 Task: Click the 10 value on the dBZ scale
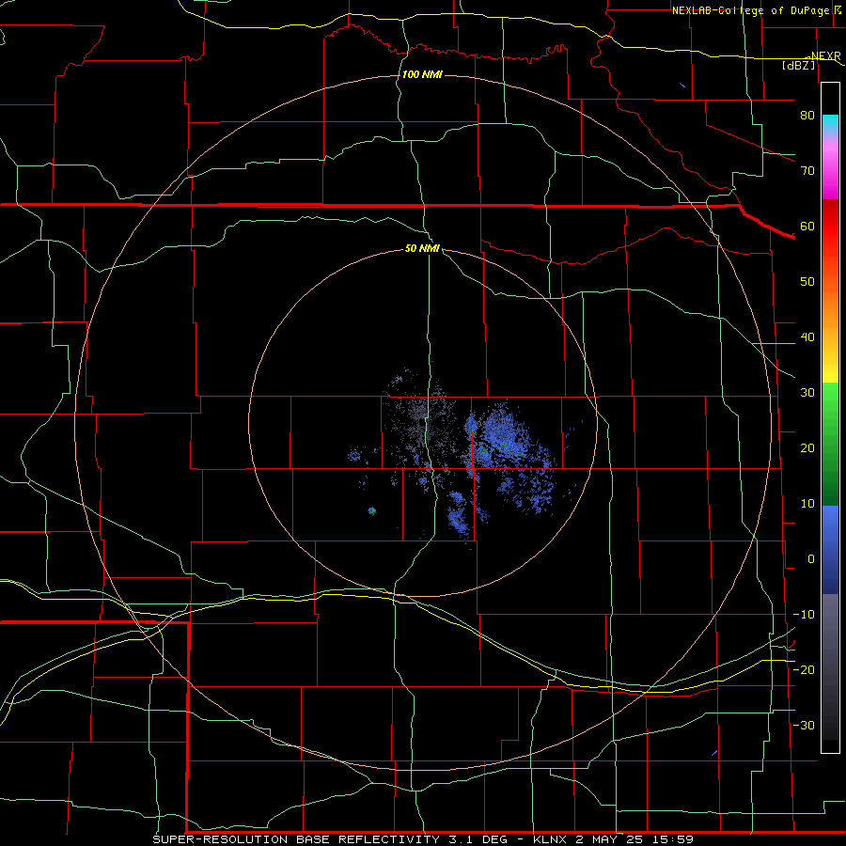coord(807,504)
